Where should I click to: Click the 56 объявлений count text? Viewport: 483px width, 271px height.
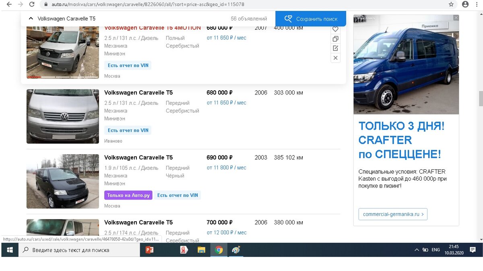249,19
